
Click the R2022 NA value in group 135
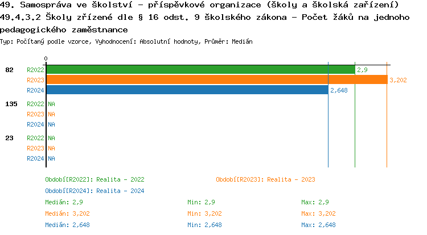(51, 104)
